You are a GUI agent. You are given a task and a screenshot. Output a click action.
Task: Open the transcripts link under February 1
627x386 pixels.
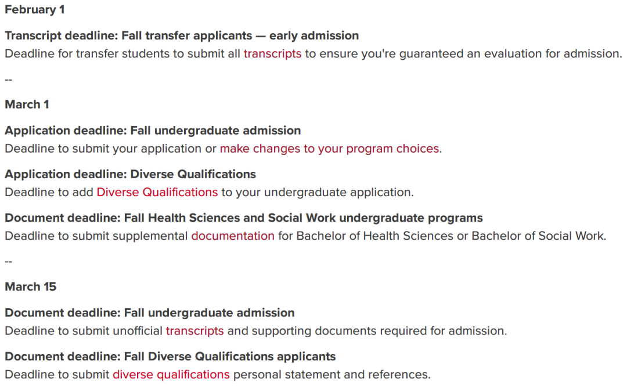tap(272, 53)
